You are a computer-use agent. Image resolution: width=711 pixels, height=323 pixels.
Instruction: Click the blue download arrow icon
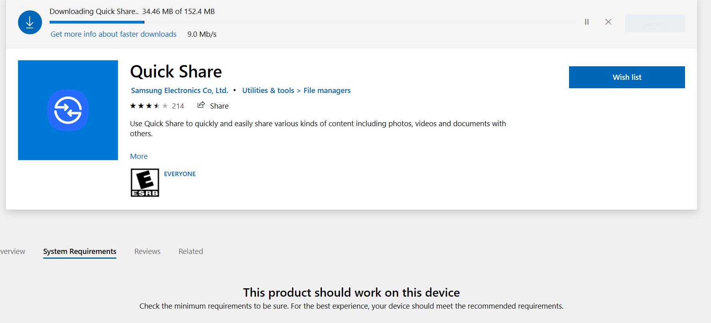coord(30,22)
